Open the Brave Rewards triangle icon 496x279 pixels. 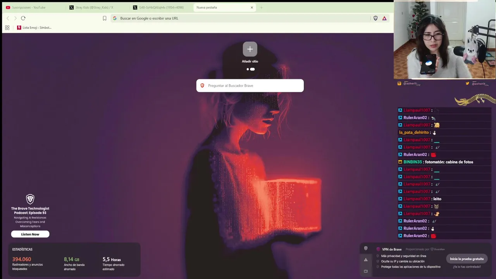point(384,18)
